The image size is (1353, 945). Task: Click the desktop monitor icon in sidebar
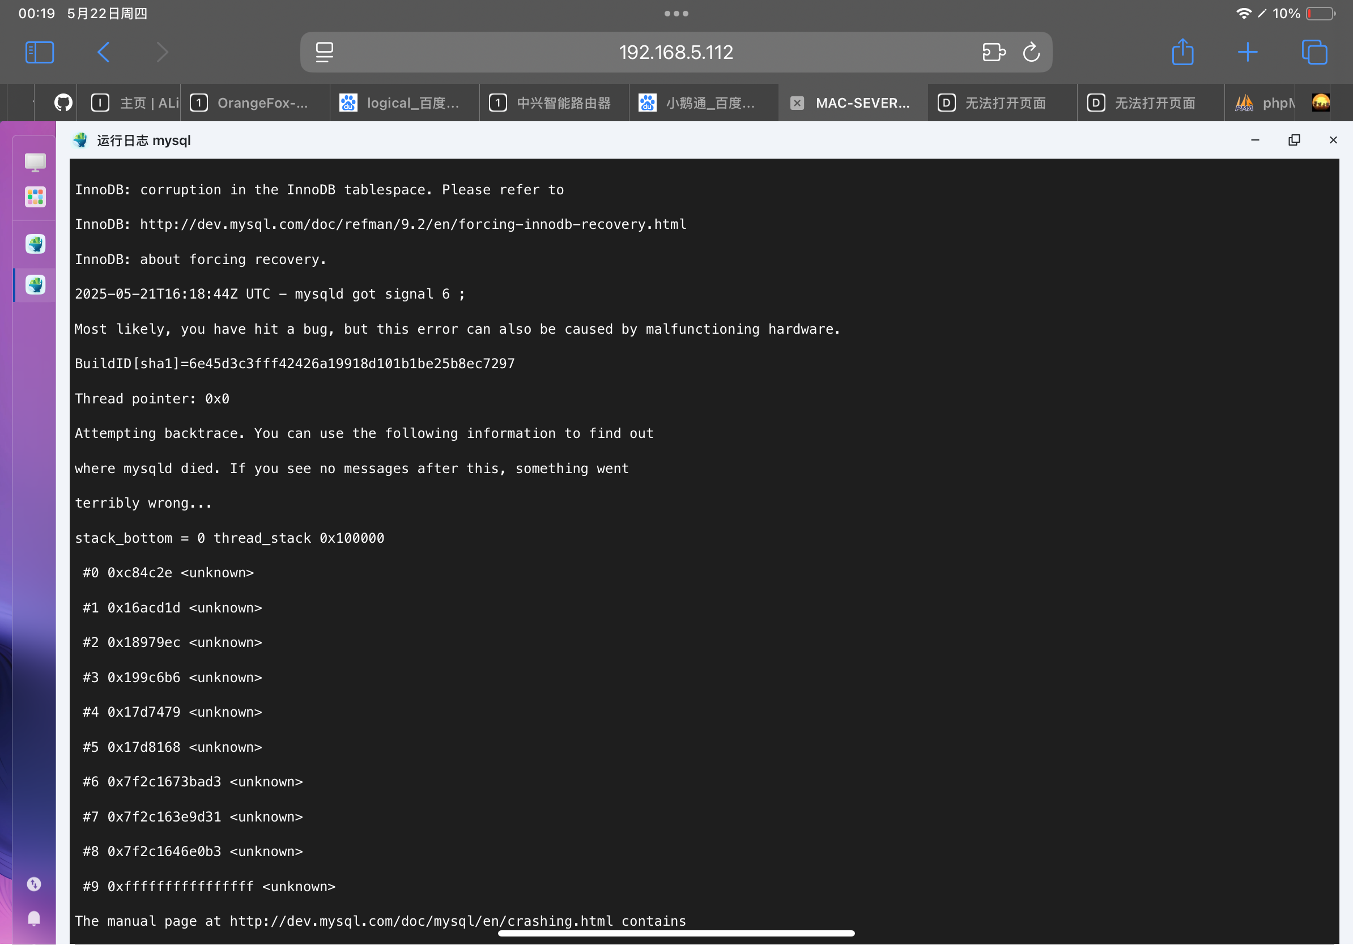click(35, 162)
